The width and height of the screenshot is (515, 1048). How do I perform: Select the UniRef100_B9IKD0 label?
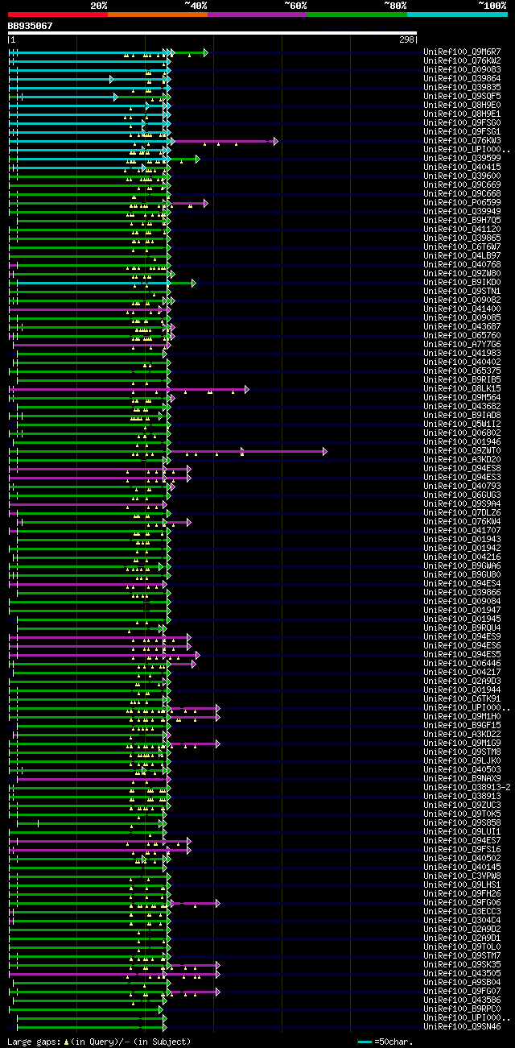(462, 283)
